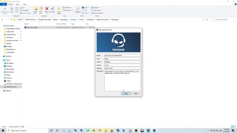Open the address bar history dropdown
Screen dimensions: 237x133
tap(203, 20)
